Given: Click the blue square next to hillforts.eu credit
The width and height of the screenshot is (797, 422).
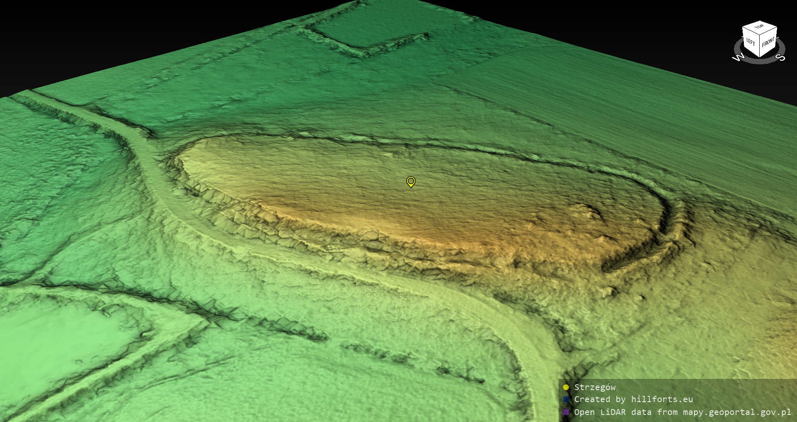Looking at the screenshot, I should pos(566,400).
